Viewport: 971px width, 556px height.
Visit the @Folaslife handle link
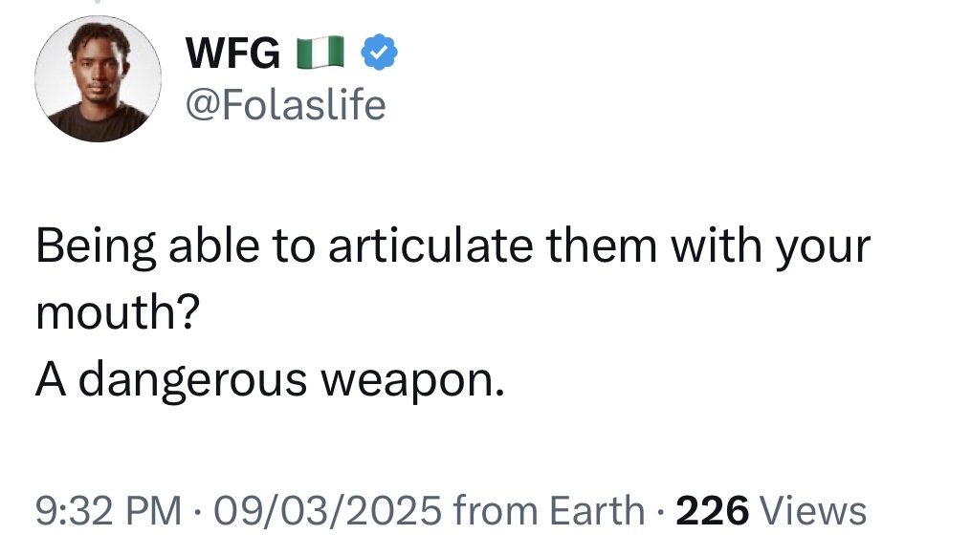pyautogui.click(x=285, y=104)
